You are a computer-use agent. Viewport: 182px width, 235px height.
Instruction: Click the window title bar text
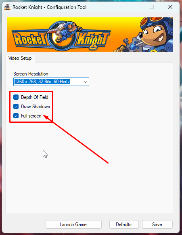pyautogui.click(x=49, y=7)
